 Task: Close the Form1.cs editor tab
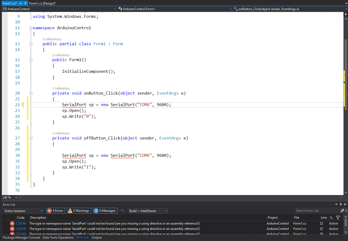(x=25, y=3)
